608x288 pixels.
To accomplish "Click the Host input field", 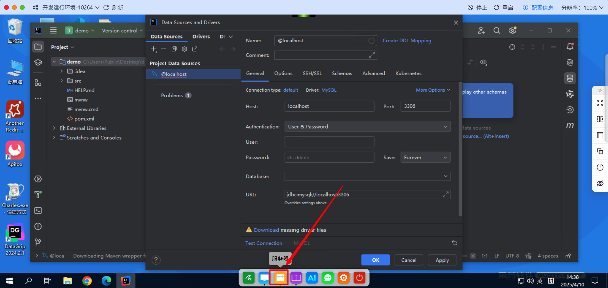I will (329, 106).
